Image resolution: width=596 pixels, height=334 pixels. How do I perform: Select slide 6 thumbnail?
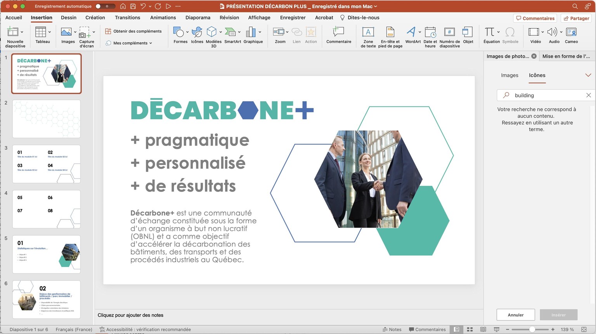pos(47,300)
